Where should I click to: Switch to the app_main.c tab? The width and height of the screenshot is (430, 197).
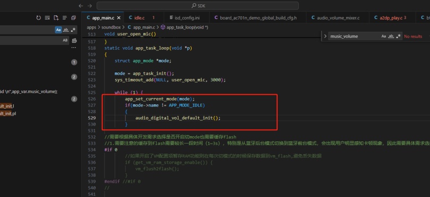click(103, 18)
